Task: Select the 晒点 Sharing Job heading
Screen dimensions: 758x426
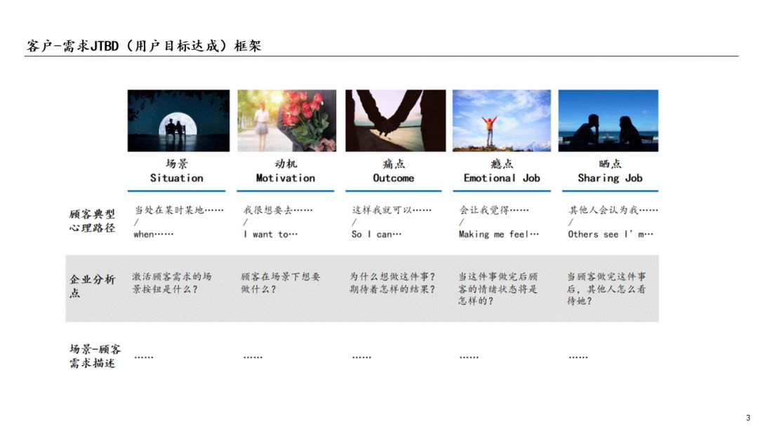Action: (609, 171)
